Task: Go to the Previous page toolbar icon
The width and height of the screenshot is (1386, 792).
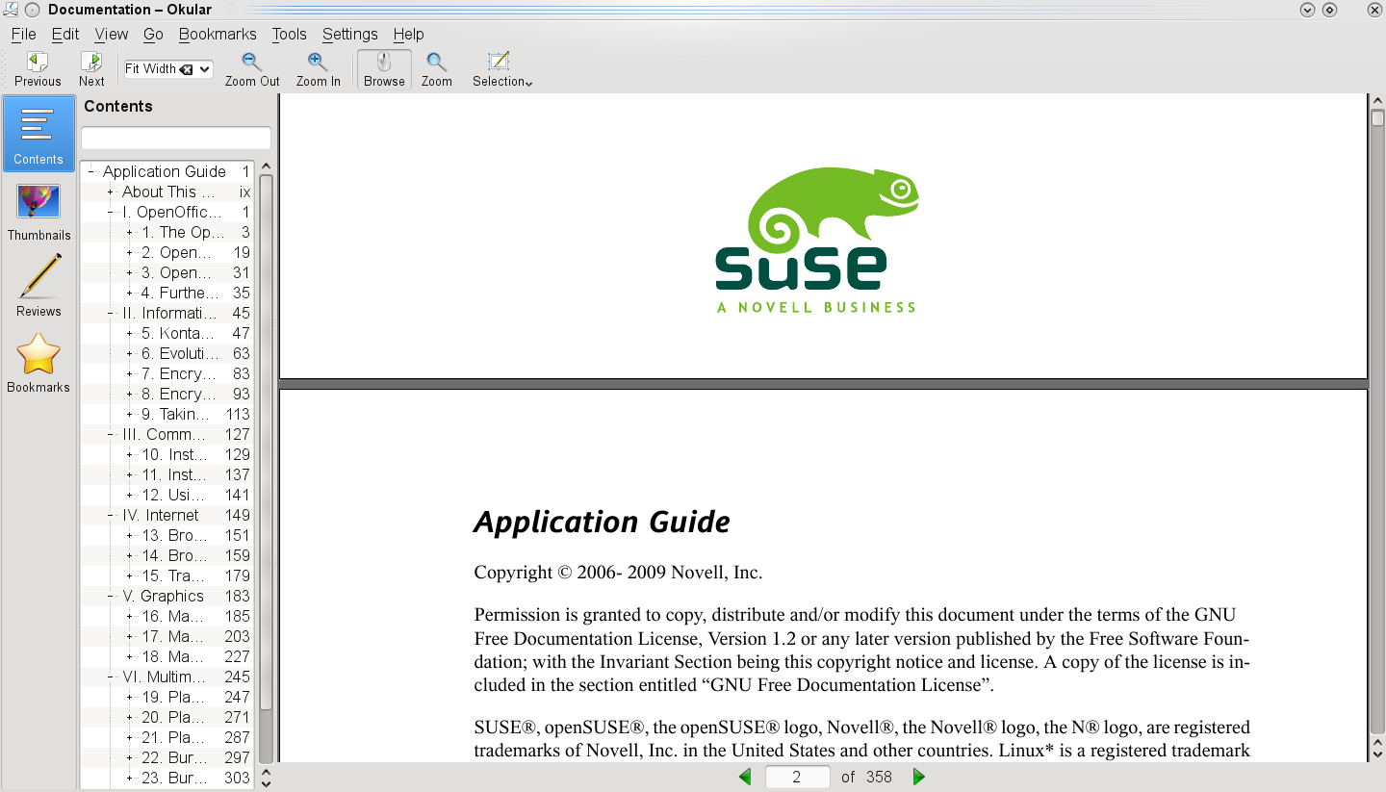Action: (38, 64)
